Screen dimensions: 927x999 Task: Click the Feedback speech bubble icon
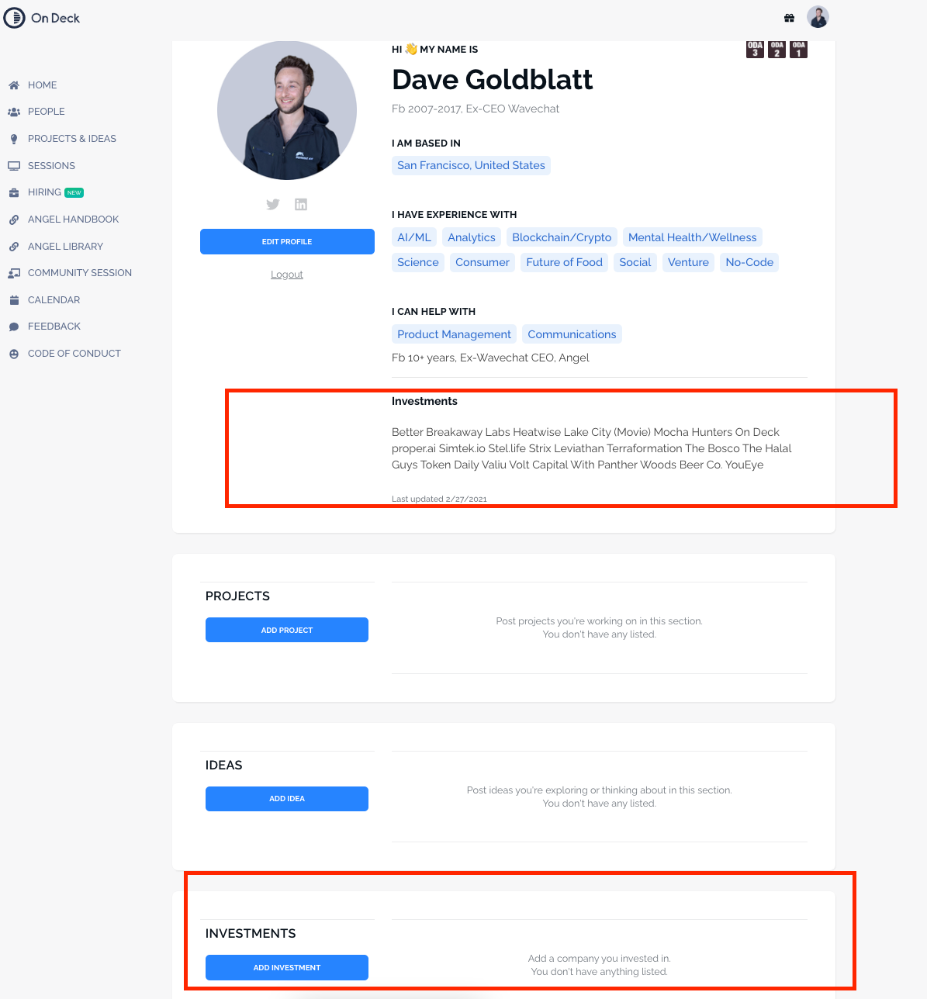point(14,327)
